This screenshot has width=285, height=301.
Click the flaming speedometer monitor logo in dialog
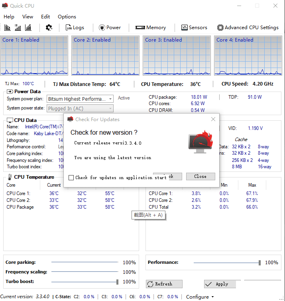(201, 142)
